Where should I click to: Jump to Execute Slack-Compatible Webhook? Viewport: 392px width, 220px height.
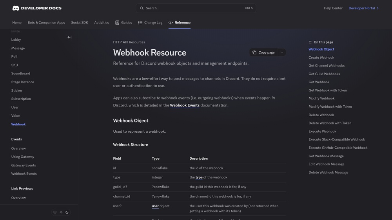[x=337, y=140]
